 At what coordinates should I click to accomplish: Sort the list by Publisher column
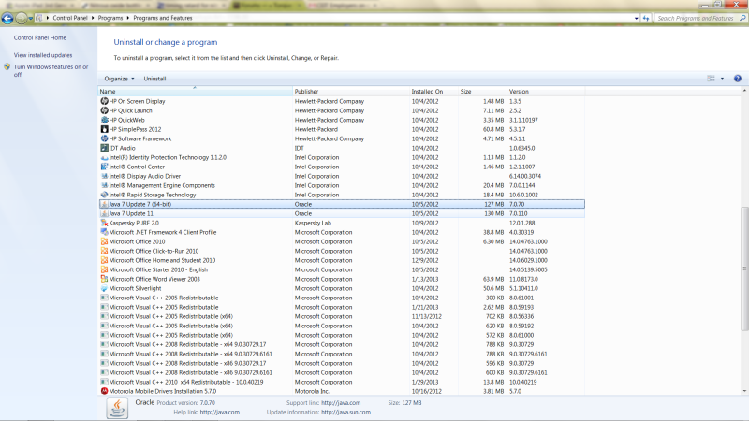[307, 92]
